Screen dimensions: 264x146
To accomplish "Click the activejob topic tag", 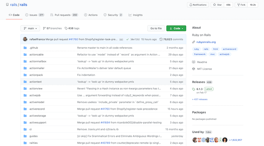I will [224, 54].
